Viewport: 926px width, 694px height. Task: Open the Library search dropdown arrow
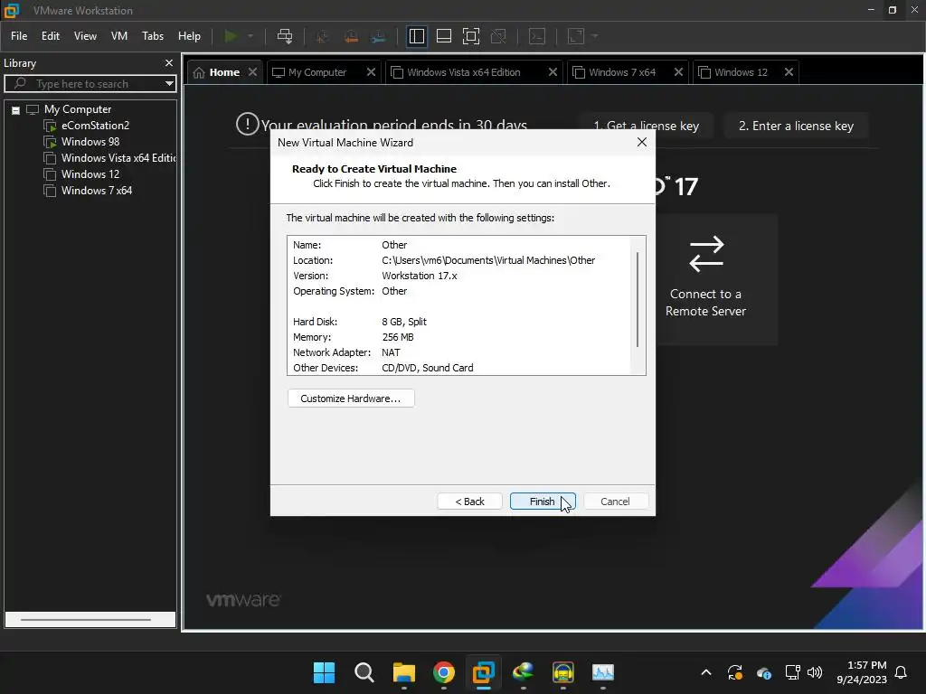coord(169,84)
